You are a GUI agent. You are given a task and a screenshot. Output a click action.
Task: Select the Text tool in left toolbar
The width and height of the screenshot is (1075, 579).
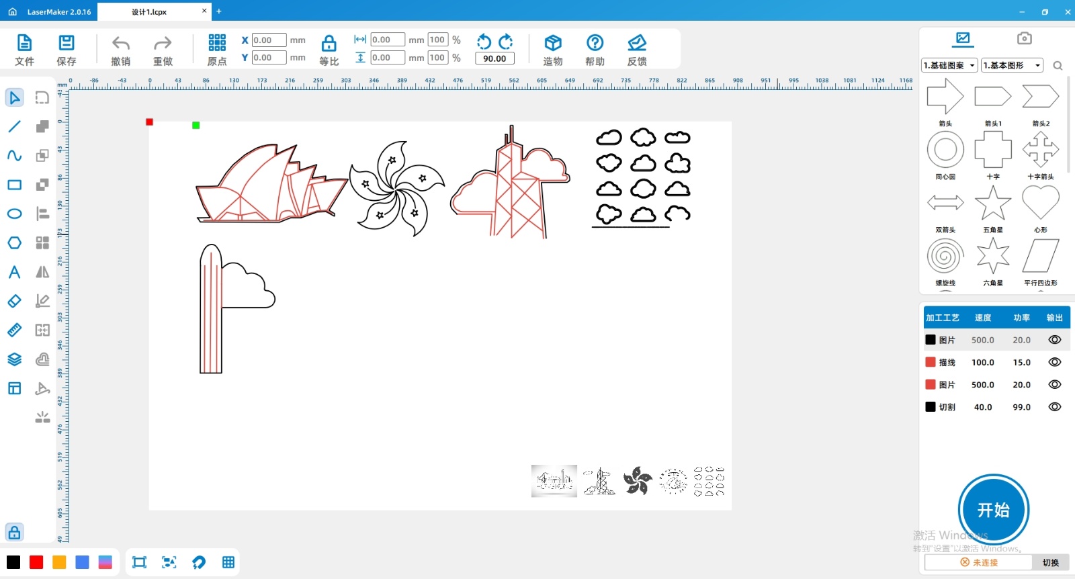14,272
